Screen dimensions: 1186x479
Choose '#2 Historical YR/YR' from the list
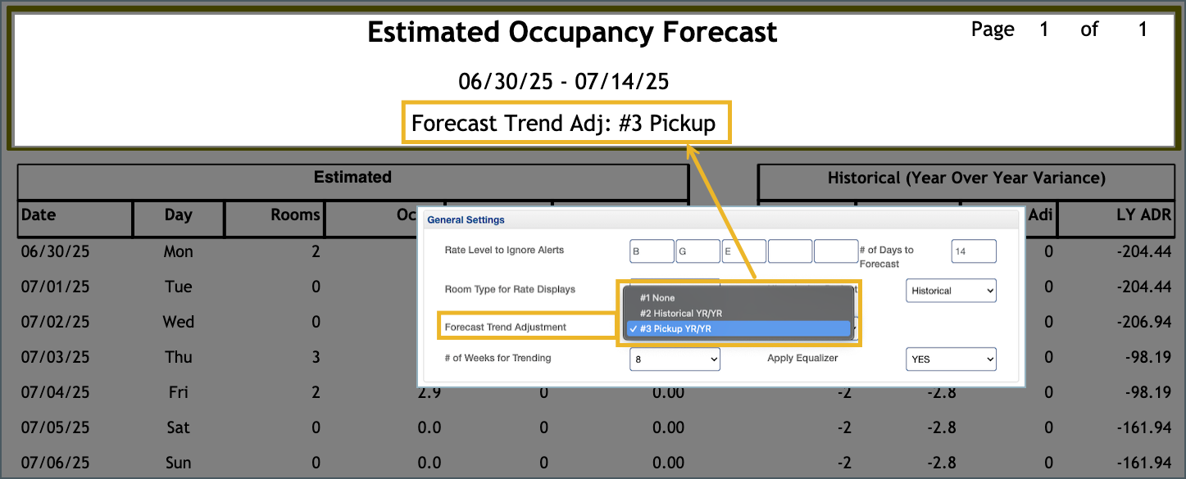[680, 314]
